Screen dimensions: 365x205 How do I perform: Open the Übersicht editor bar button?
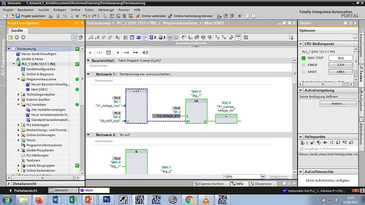pos(63,190)
